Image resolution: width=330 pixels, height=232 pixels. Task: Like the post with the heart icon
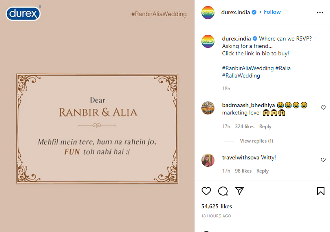click(x=206, y=191)
